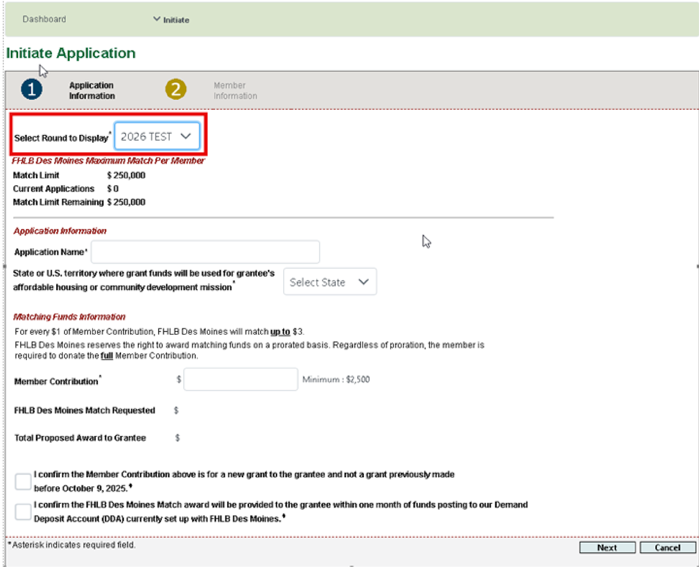
Task: Click the Initiate Application page heading
Action: click(x=71, y=53)
